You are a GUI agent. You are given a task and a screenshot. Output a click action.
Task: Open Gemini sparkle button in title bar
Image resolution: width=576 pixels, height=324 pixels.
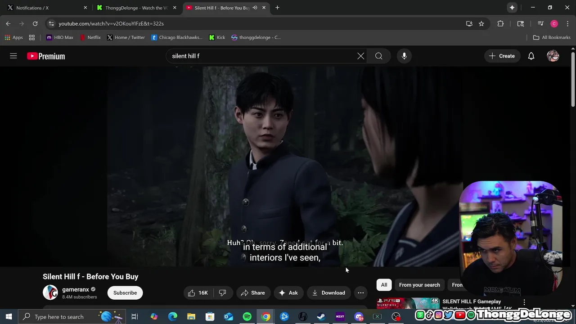512,8
